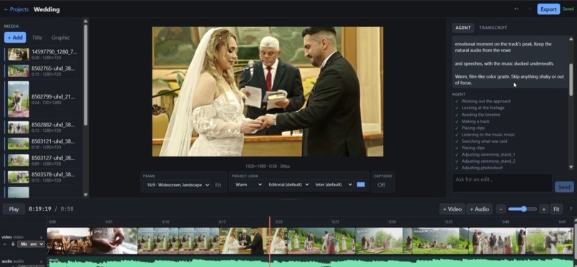
Task: Click the Export button
Action: pyautogui.click(x=548, y=9)
